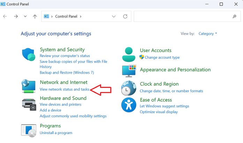Open the Ease of Access category
The width and height of the screenshot is (243, 143).
[x=156, y=100]
